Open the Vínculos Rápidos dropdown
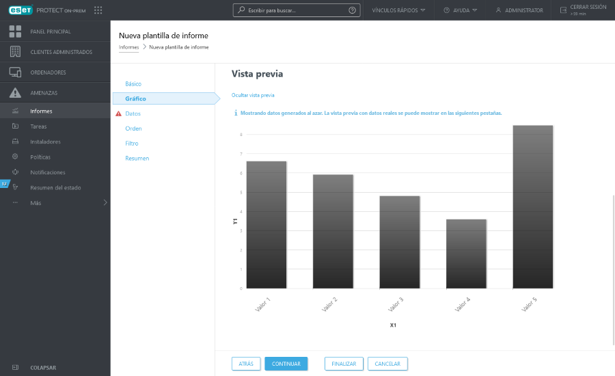615x376 pixels. [398, 10]
